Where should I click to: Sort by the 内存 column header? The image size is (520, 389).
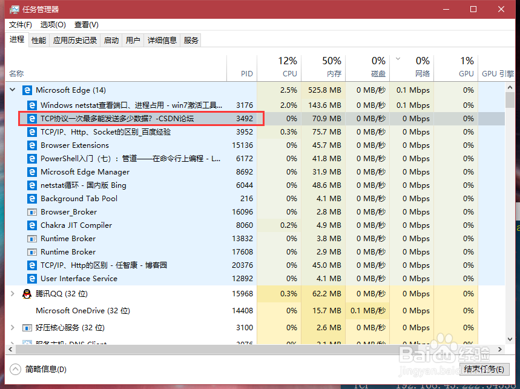click(x=323, y=68)
